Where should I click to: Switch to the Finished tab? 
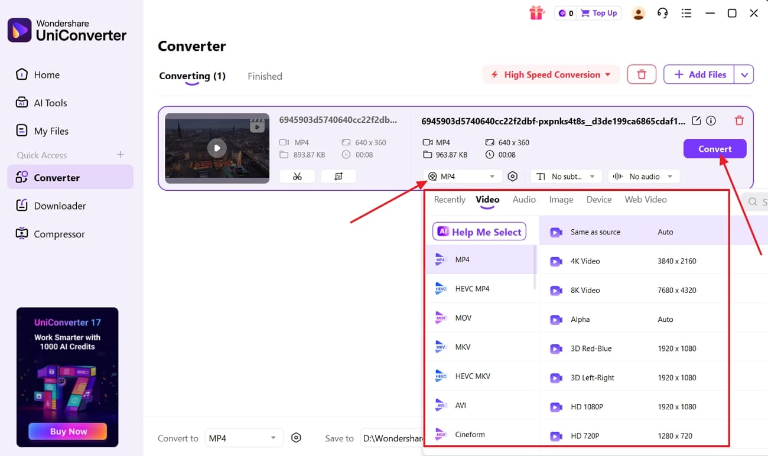coord(265,76)
